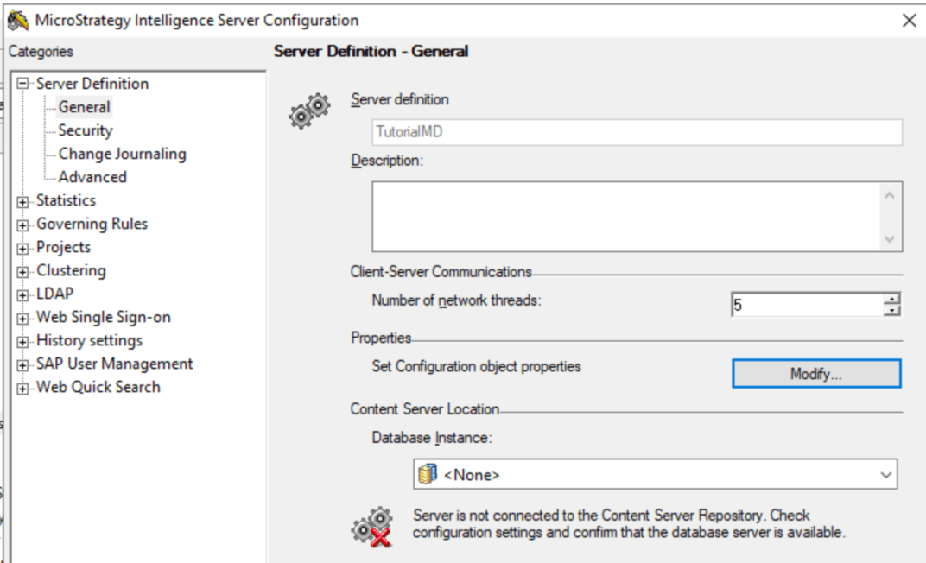Collapse the Server Definition tree node
The height and width of the screenshot is (563, 926).
coord(22,84)
